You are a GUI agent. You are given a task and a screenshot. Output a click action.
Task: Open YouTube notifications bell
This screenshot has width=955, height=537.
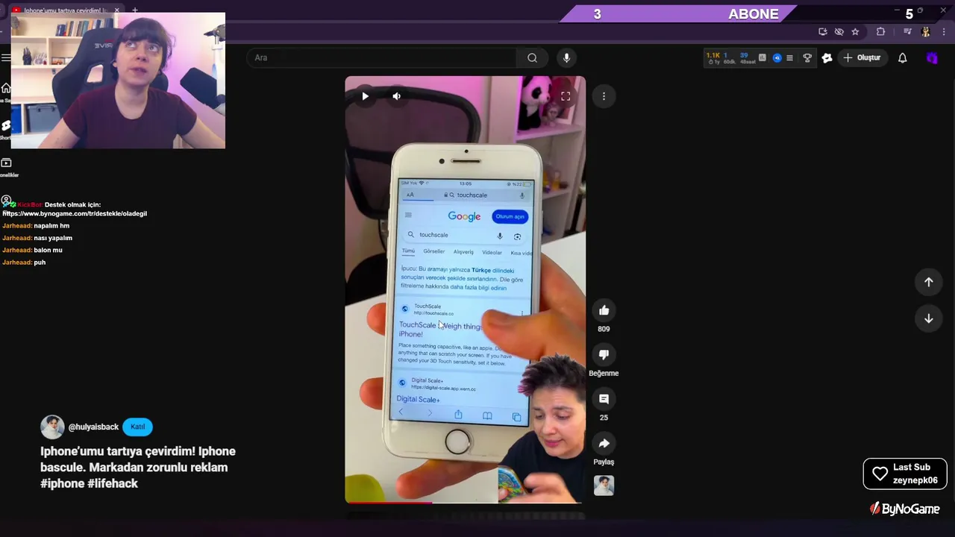902,57
